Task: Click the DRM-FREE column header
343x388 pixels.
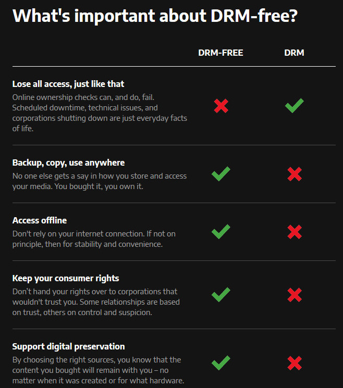Action: [220, 53]
